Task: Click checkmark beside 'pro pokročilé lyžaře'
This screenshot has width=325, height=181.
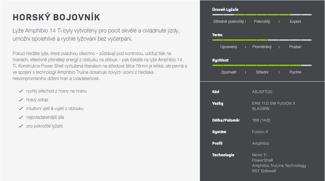Action: tap(21, 126)
